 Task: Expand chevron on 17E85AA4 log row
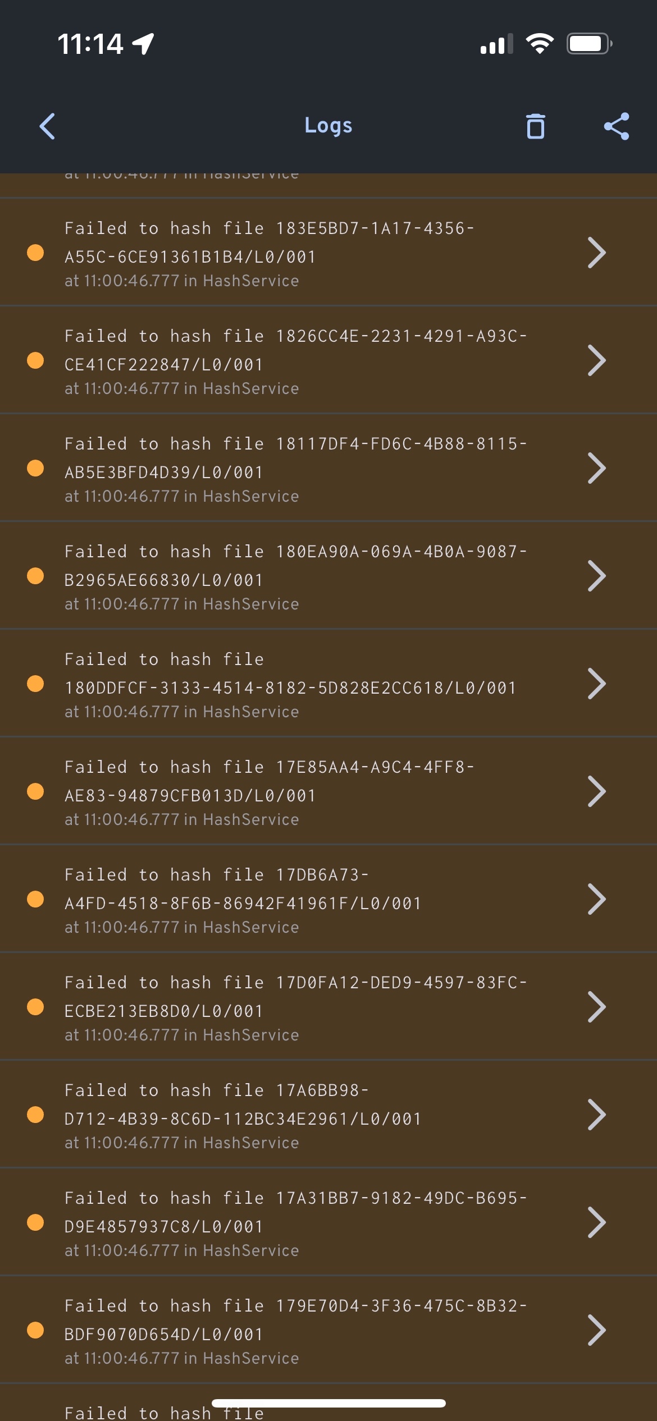[x=596, y=791]
